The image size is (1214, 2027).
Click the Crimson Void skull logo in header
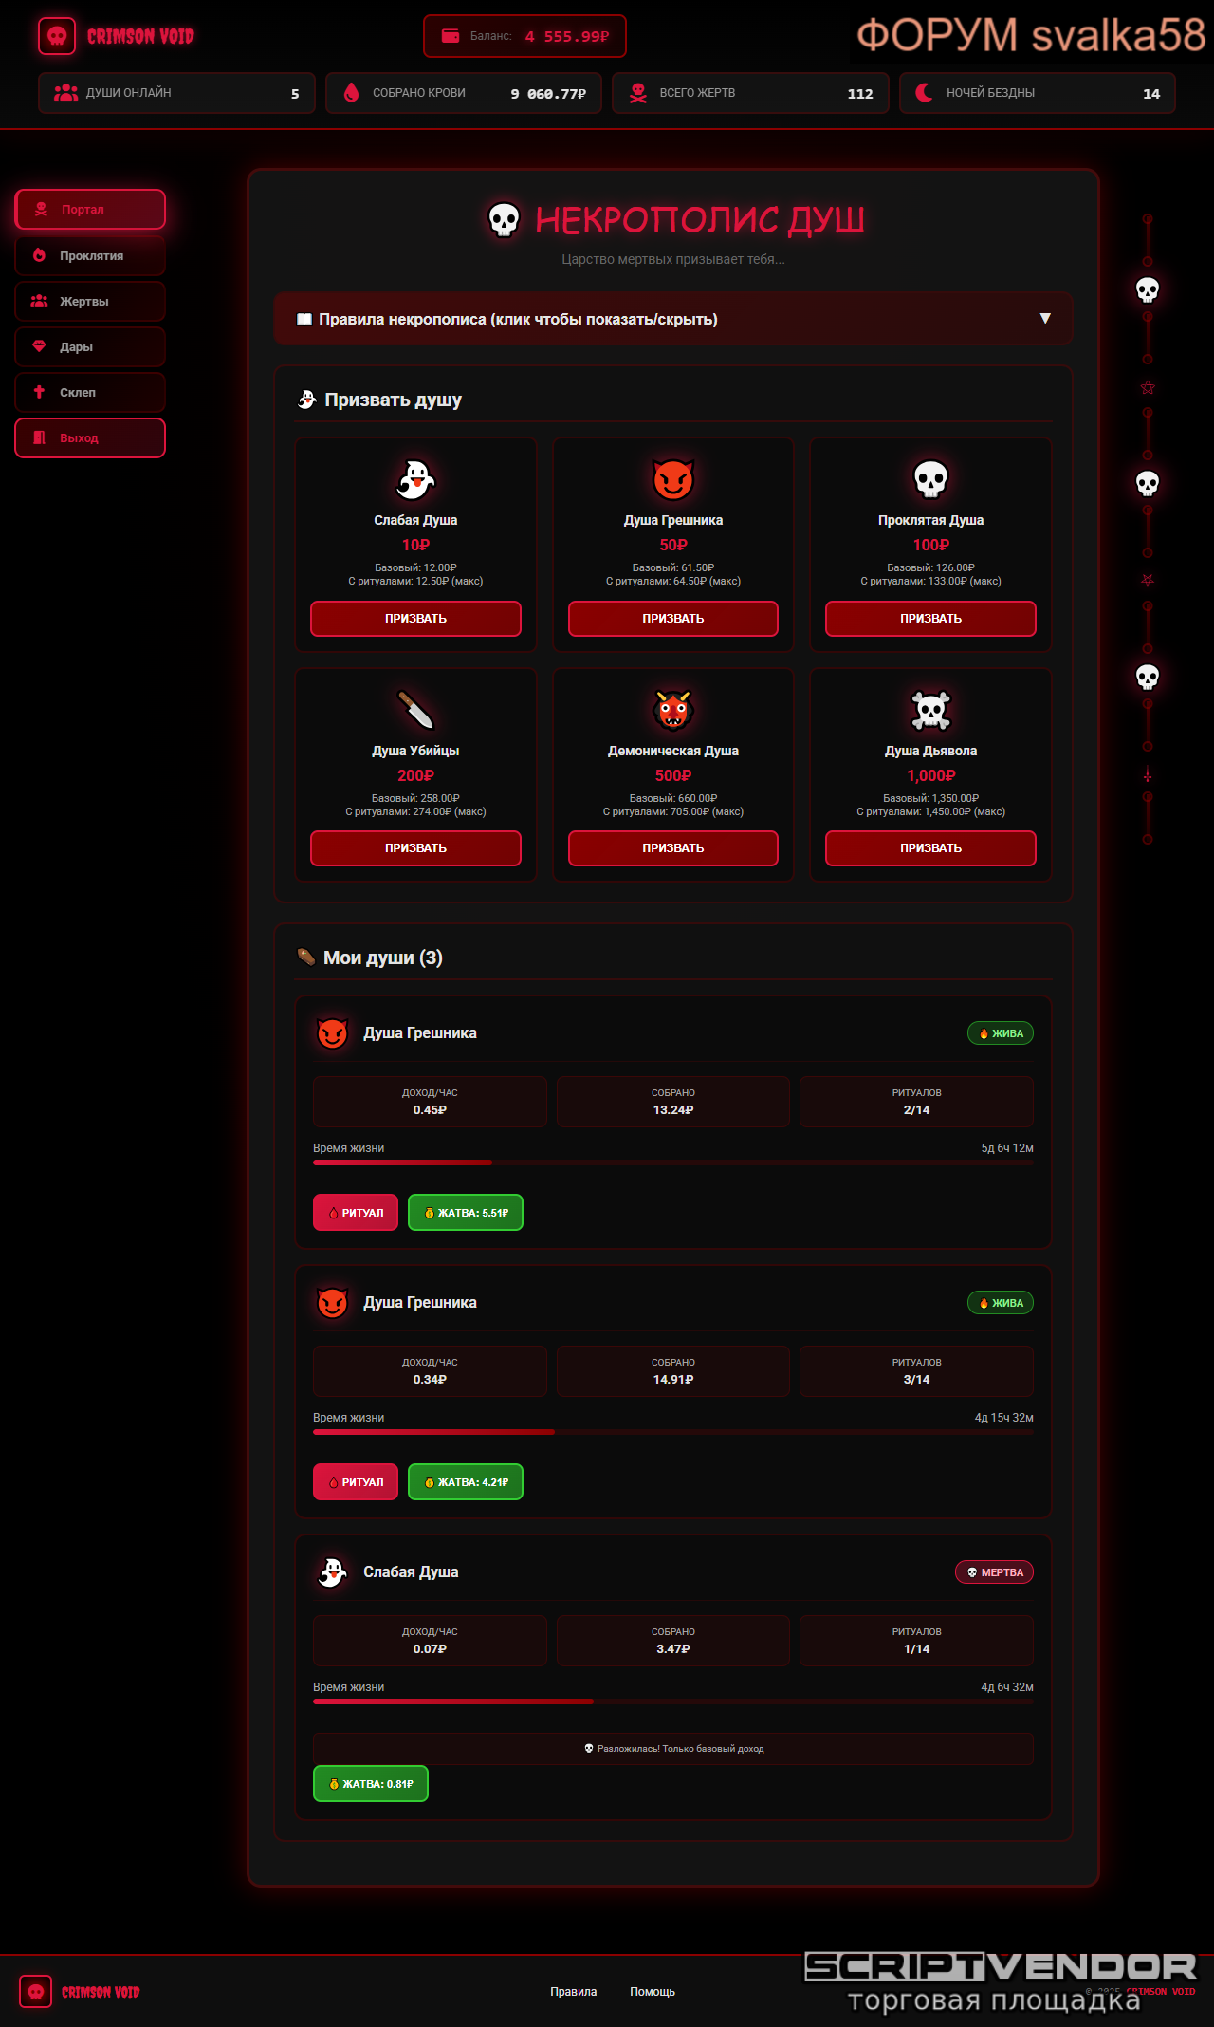57,36
